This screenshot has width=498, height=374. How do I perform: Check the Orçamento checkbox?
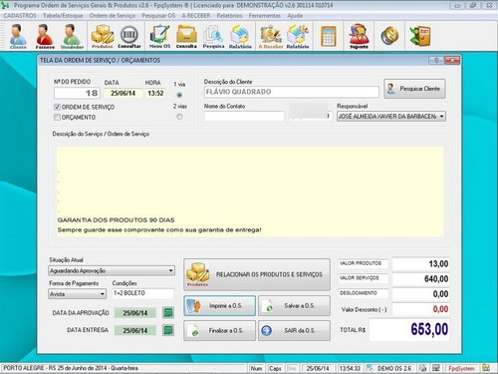(x=57, y=117)
